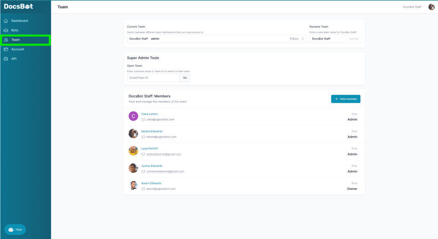The height and width of the screenshot is (239, 438).
Task: Click the Rename Team text field
Action: (x=327, y=39)
